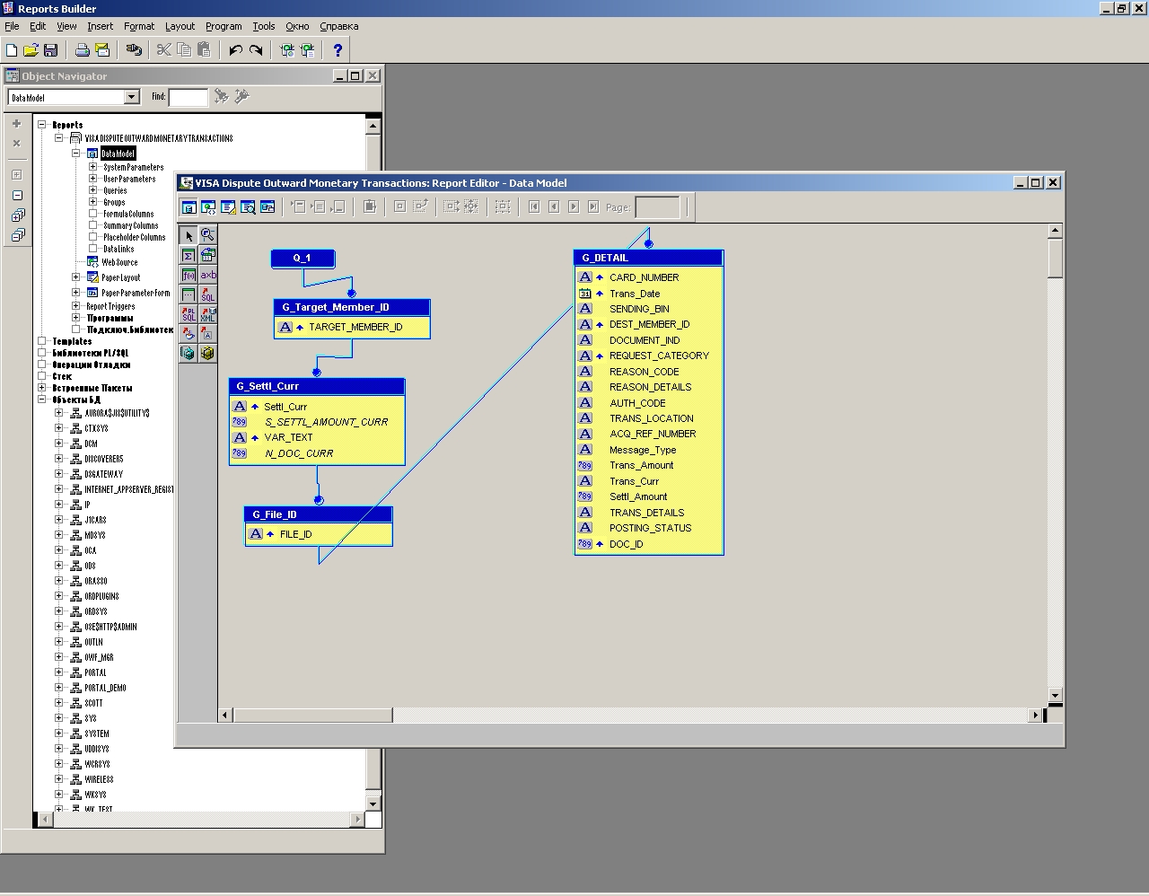Open the Edit menu
Screen dimensions: 1149x896
38,26
